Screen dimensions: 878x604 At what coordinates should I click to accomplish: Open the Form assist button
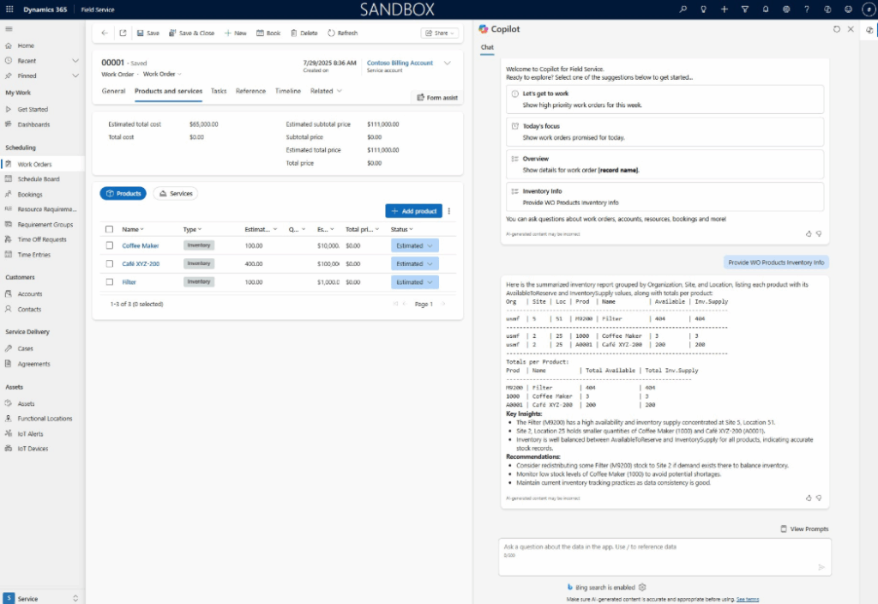437,98
